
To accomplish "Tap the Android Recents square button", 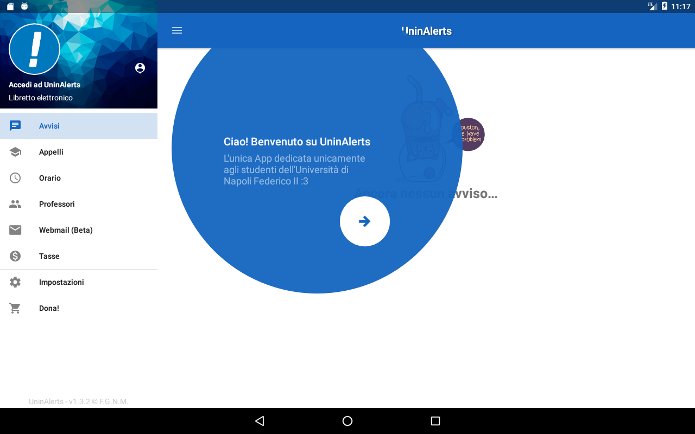I will [435, 421].
